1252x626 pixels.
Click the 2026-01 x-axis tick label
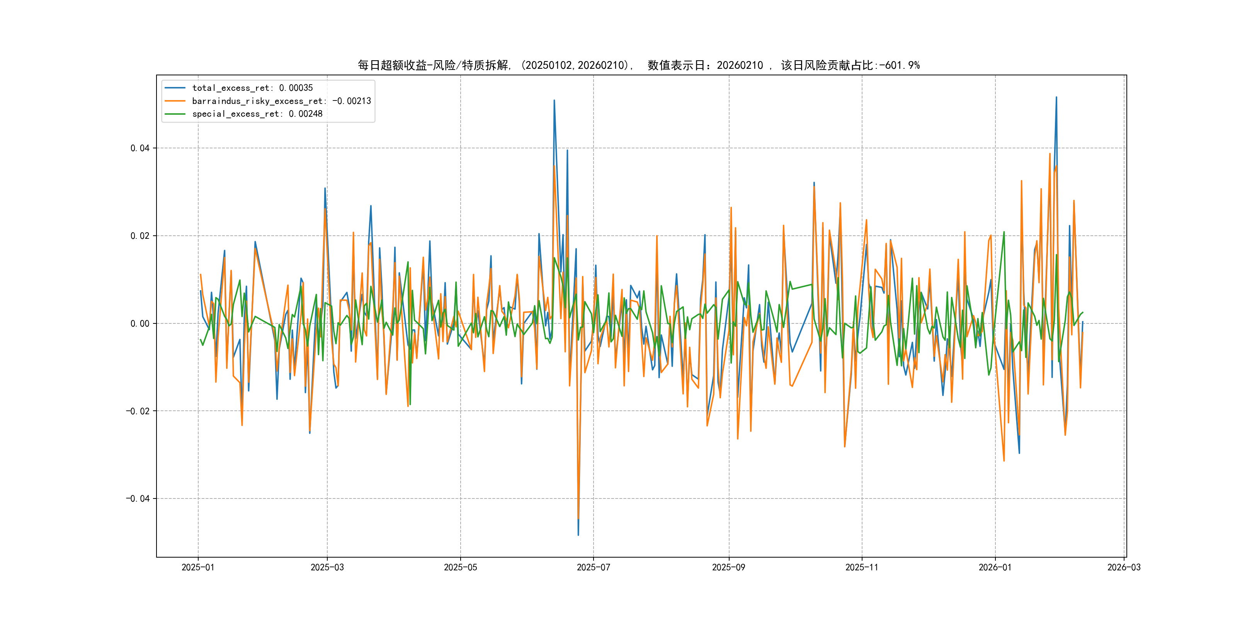(x=995, y=567)
